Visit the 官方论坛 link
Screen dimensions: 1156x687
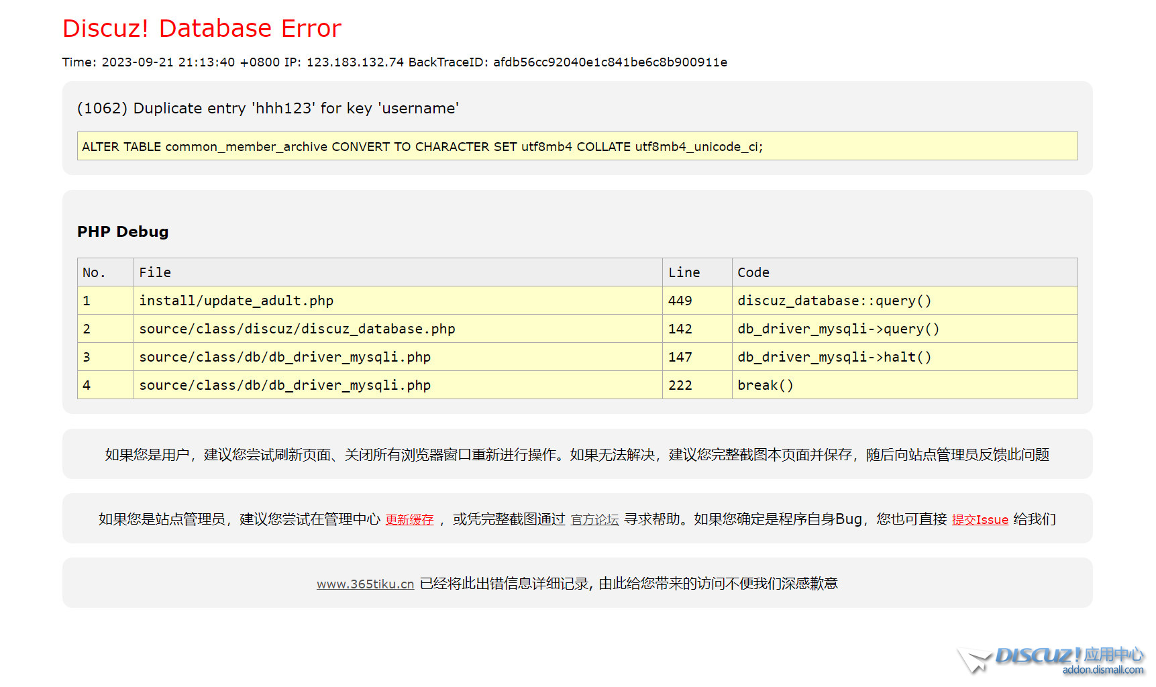pos(594,519)
